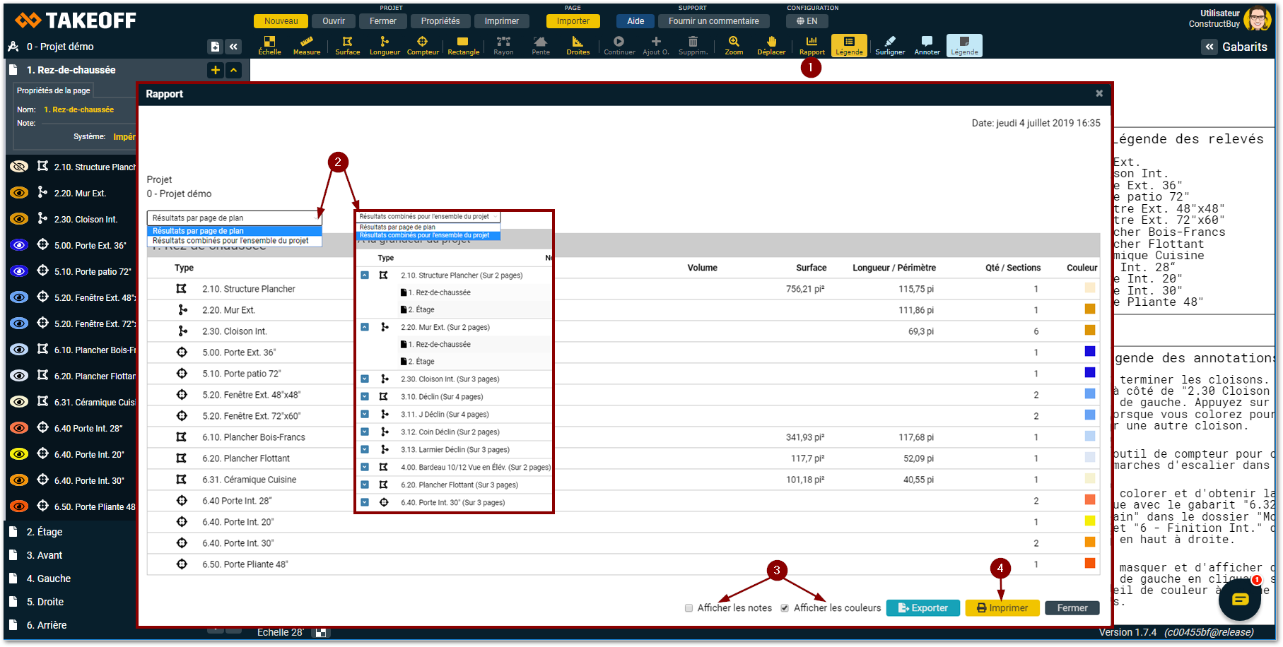Click the chat support bubble icon
This screenshot has height=647, width=1283.
1240,600
